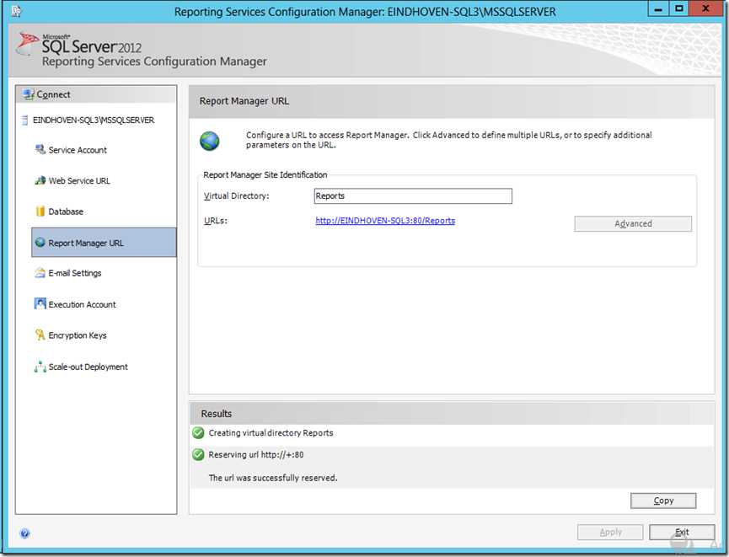Click the Advanced button
Screen dimensions: 729x557
pos(633,223)
